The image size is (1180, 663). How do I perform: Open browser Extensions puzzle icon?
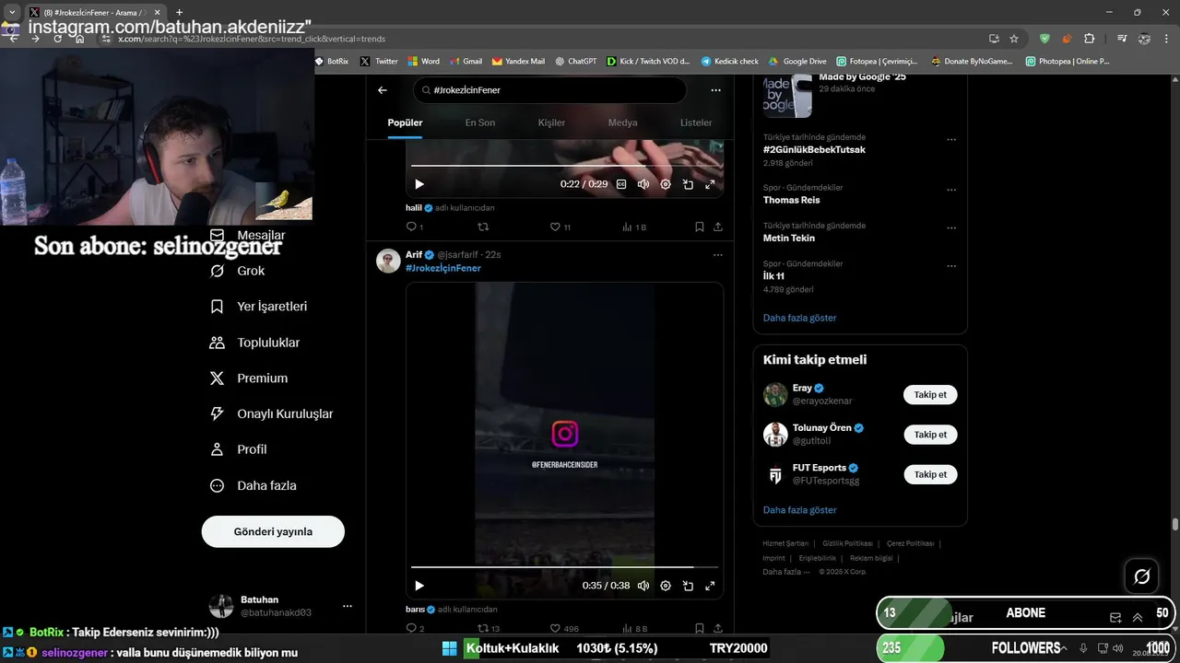1089,39
